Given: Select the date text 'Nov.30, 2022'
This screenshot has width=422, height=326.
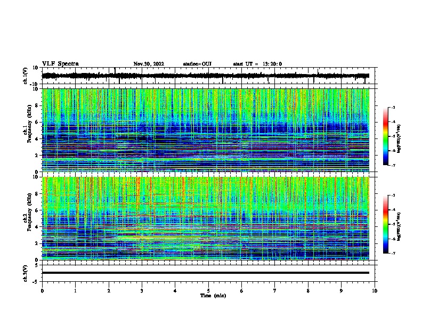Looking at the screenshot, I should coord(149,64).
